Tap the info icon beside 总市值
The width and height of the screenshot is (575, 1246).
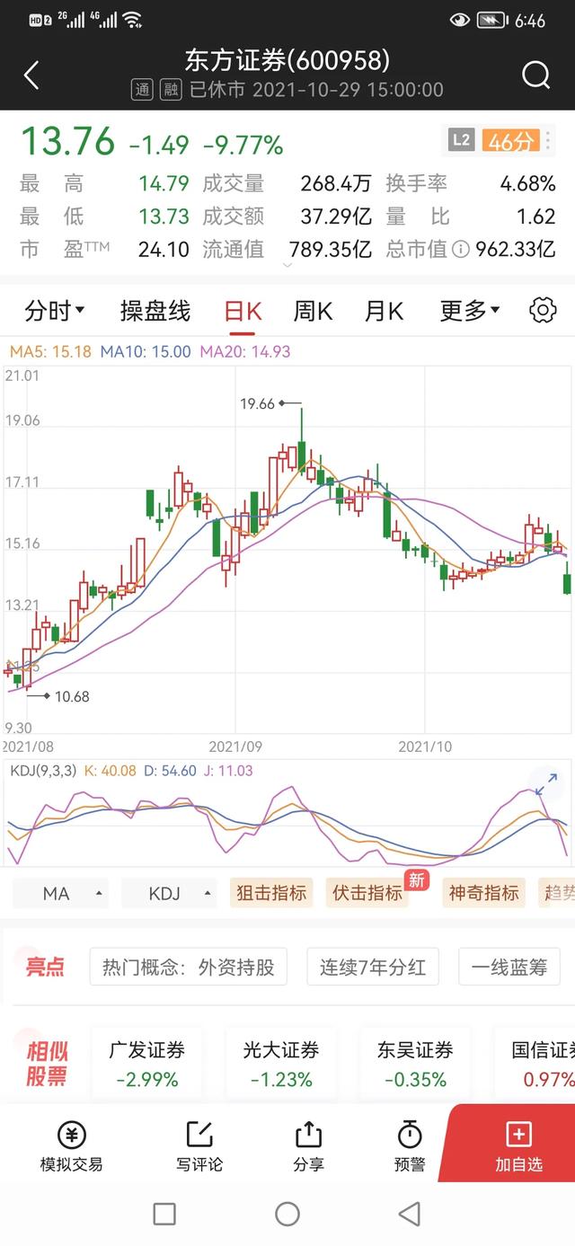461,249
